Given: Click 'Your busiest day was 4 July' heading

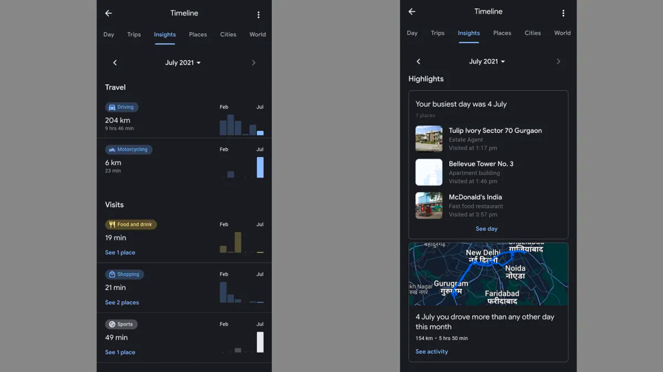Looking at the screenshot, I should [461, 104].
